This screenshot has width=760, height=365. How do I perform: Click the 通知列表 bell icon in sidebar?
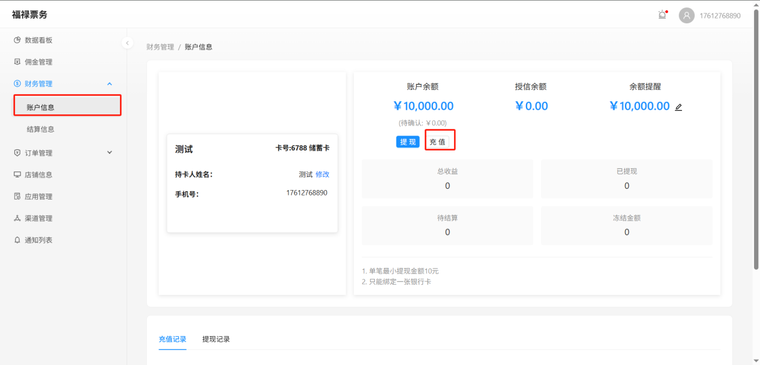(17, 240)
